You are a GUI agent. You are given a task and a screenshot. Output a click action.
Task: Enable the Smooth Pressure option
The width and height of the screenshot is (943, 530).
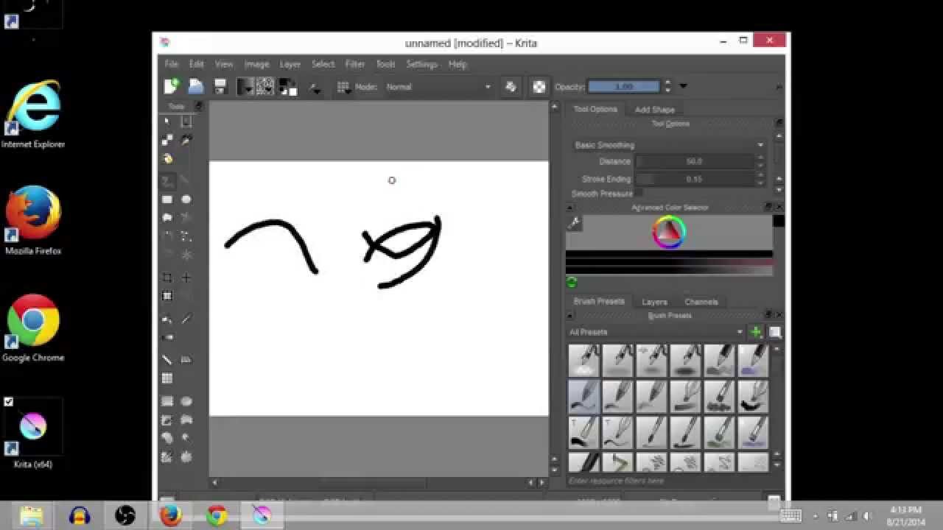(x=640, y=193)
